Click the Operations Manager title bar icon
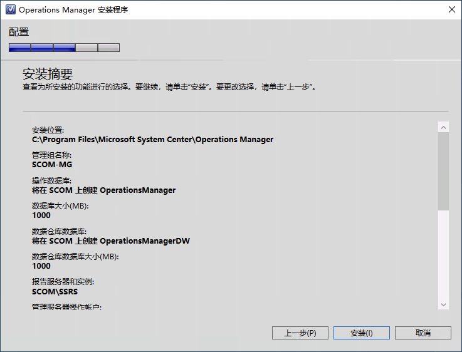The image size is (462, 352). (11, 10)
